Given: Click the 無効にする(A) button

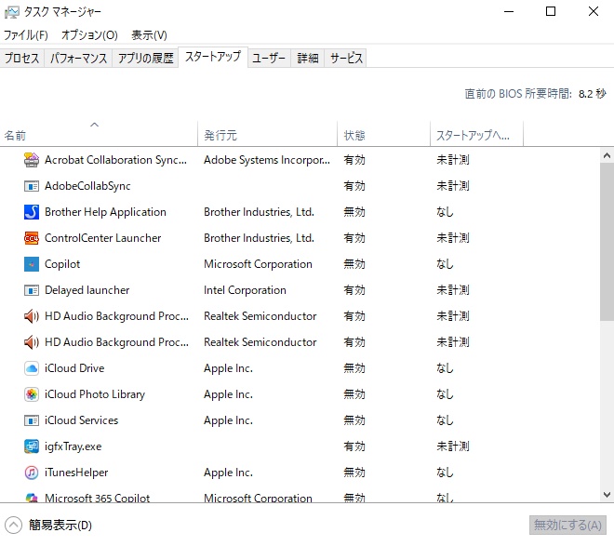Looking at the screenshot, I should 567,525.
